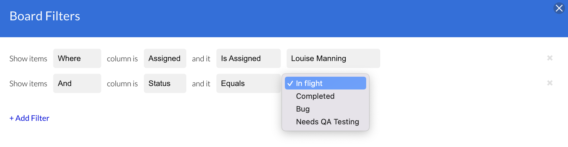Image resolution: width=568 pixels, height=147 pixels.
Task: Click the first row's Show items label
Action: tap(28, 59)
